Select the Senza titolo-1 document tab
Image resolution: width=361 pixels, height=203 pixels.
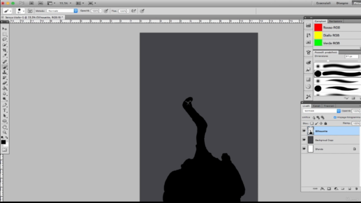[x=33, y=17]
